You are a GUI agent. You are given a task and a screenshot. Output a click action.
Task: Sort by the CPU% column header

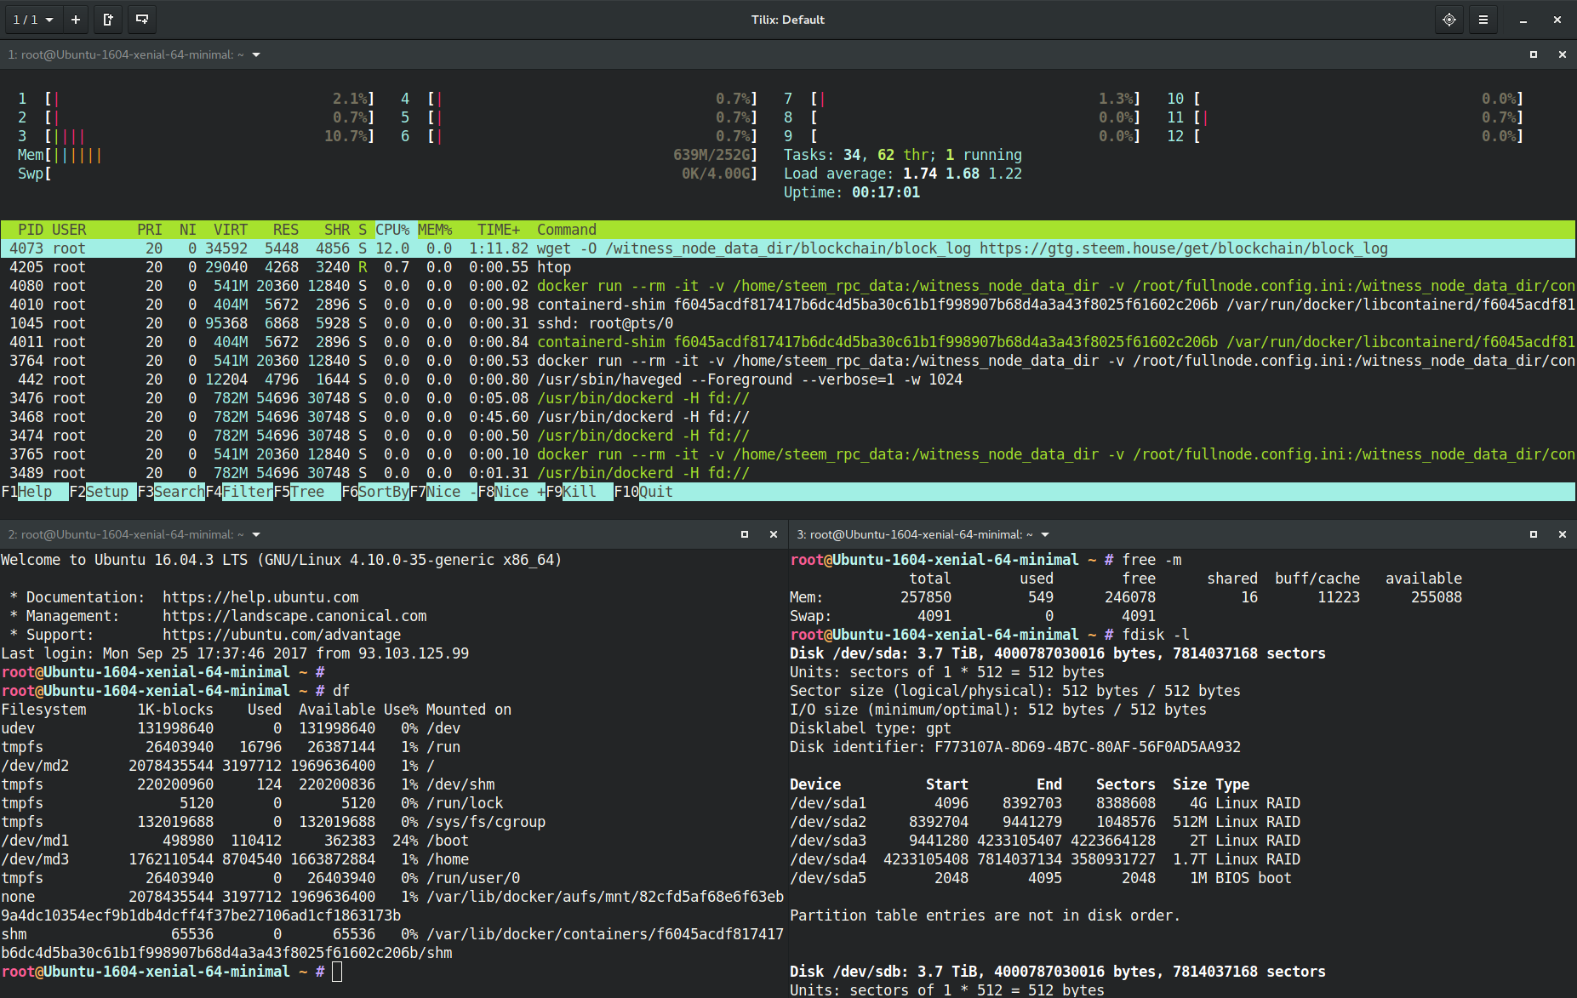[392, 230]
